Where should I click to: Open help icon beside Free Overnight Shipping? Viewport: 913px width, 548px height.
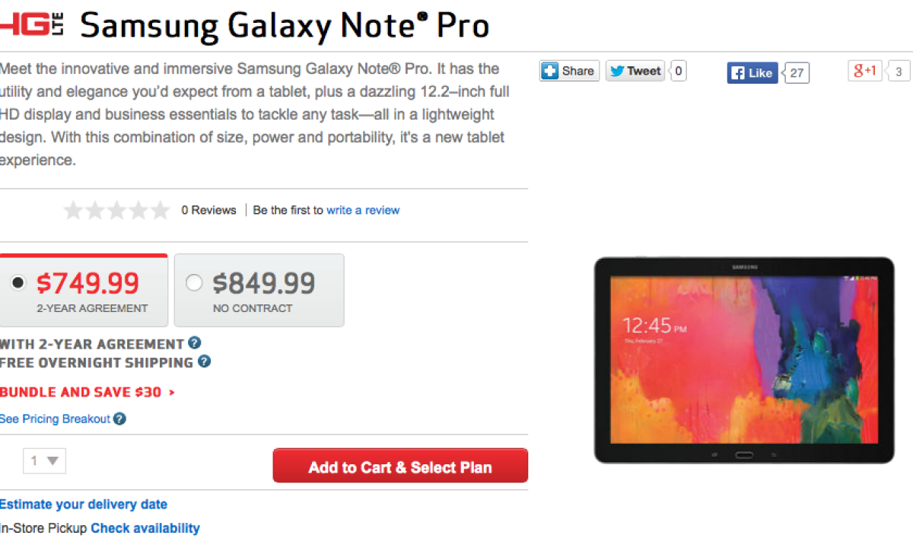tap(204, 362)
